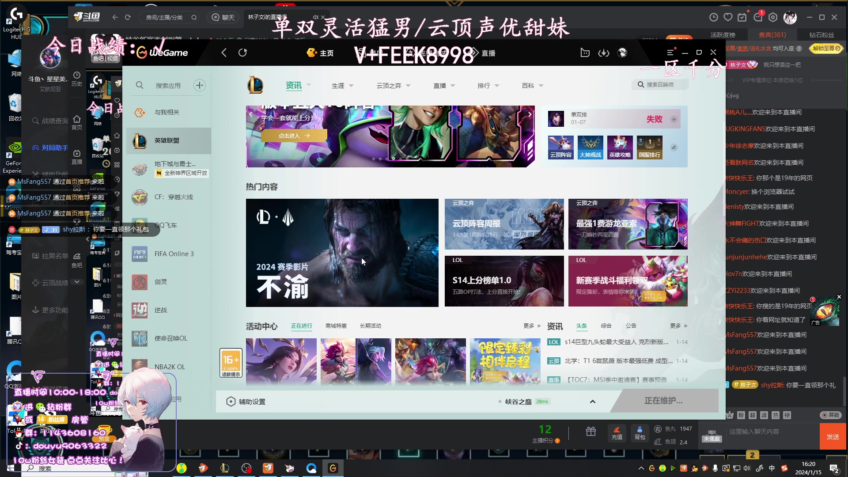This screenshot has height=477, width=848.
Task: Open 背包 backpack button
Action: (x=640, y=433)
